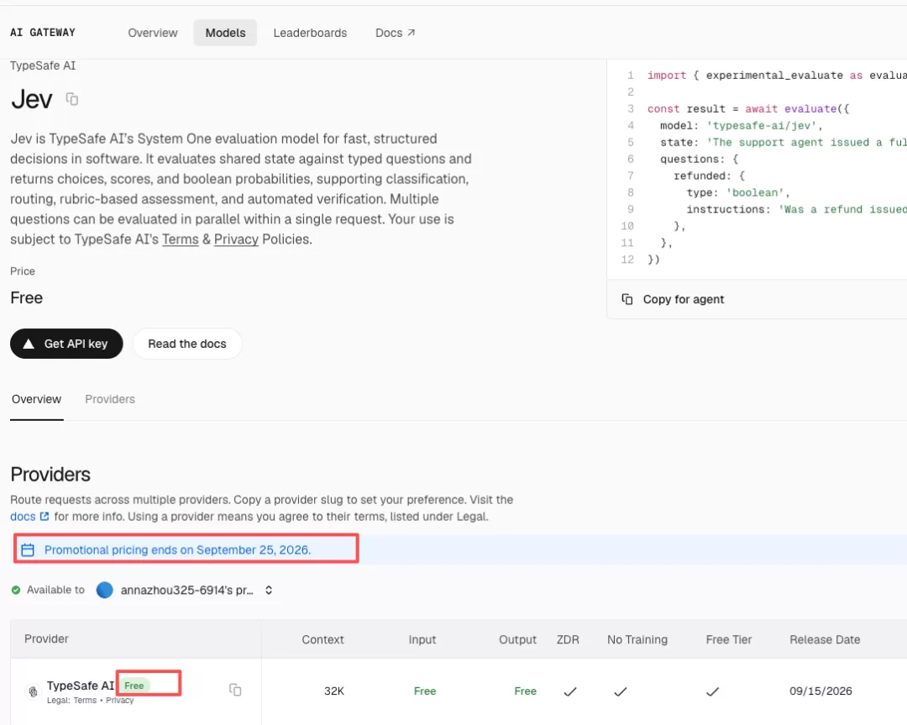Click the AI GATEWAY logo text
The height and width of the screenshot is (725, 907).
(43, 33)
